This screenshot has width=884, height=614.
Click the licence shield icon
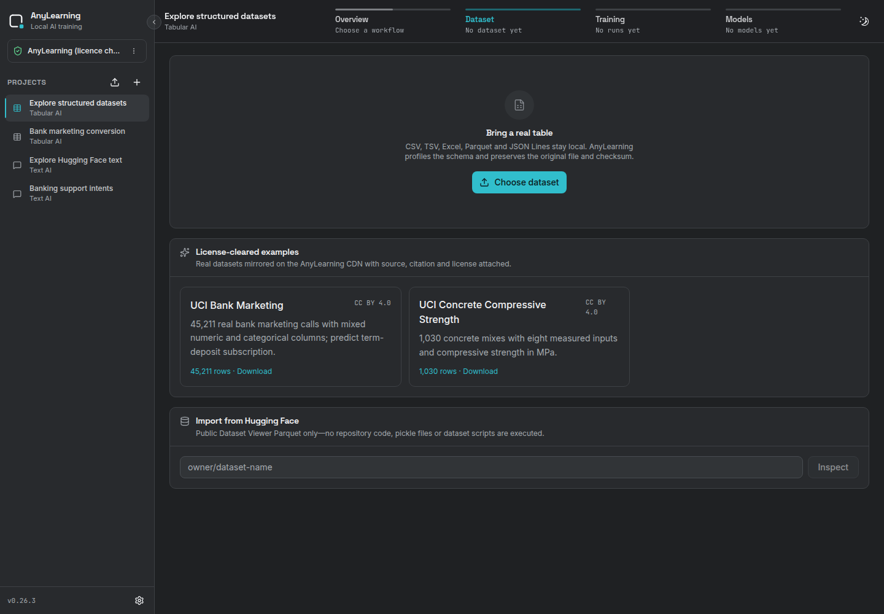click(x=18, y=51)
